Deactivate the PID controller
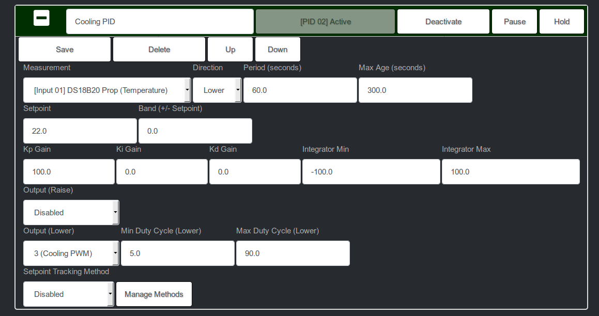Image resolution: width=599 pixels, height=316 pixels. (443, 21)
